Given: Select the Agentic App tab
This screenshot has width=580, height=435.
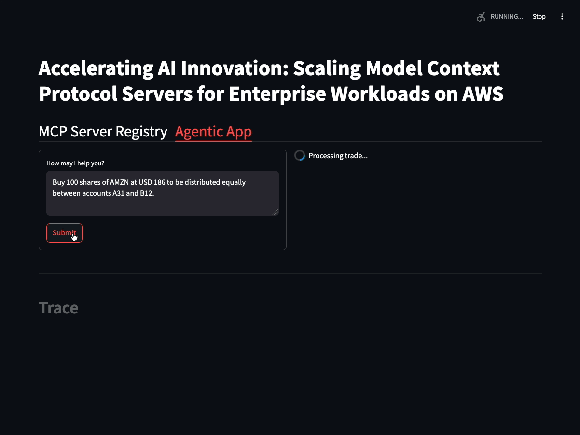Looking at the screenshot, I should [213, 131].
